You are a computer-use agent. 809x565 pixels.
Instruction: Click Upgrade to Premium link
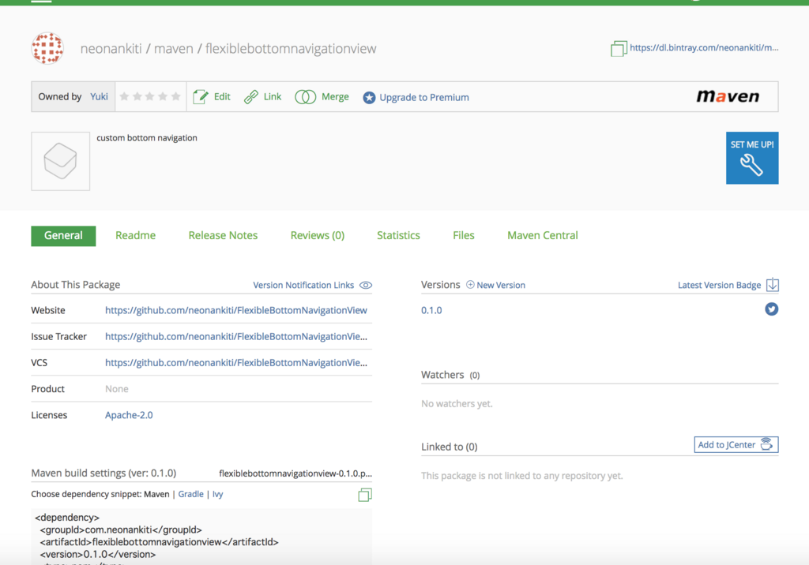click(x=424, y=97)
